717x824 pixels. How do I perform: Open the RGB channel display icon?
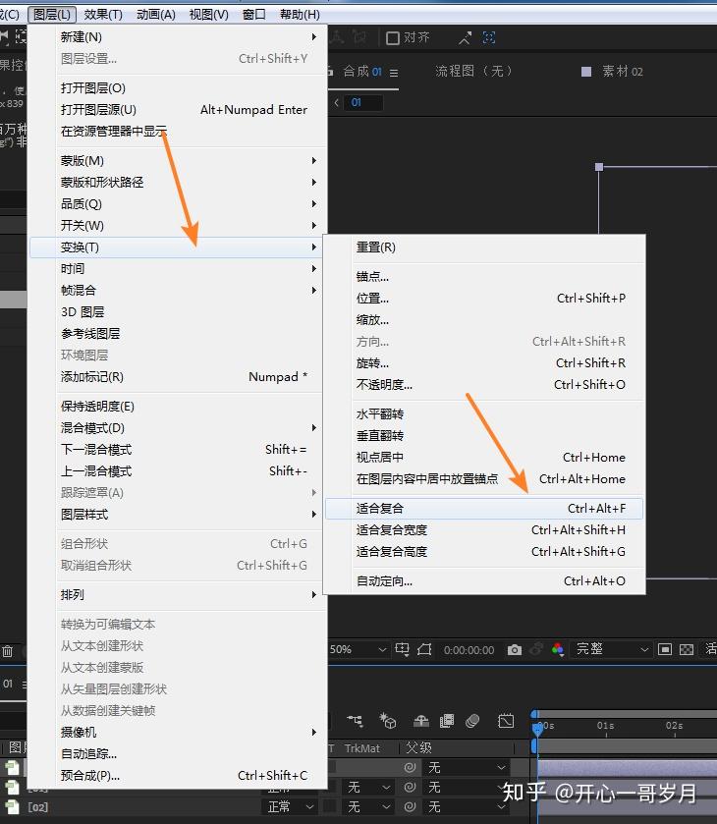coord(558,650)
